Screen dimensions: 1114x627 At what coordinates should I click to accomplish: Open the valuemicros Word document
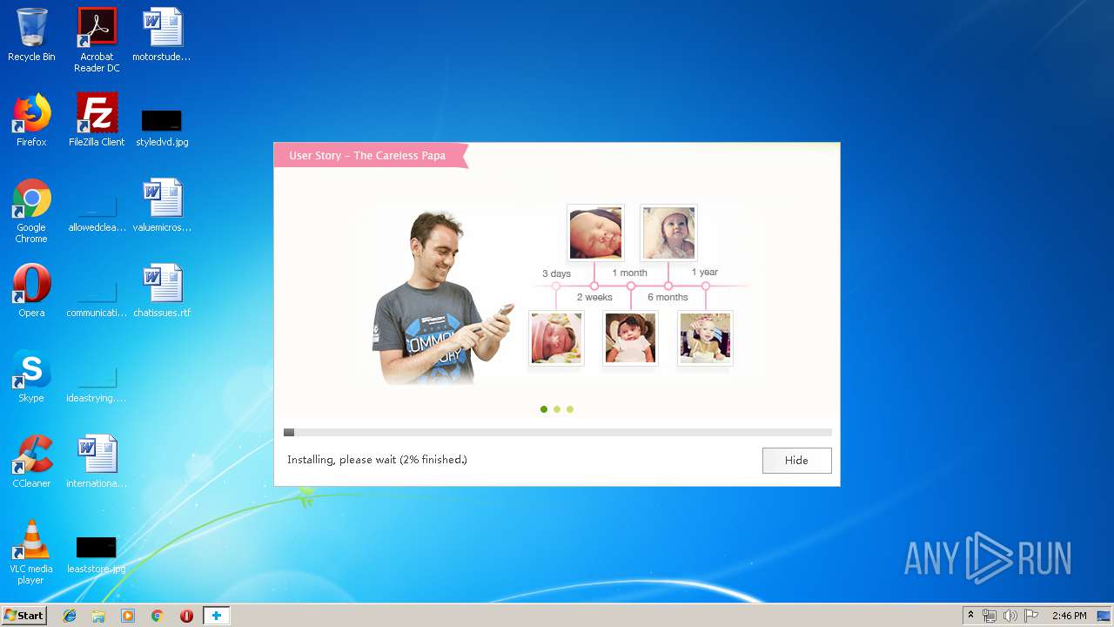coord(162,206)
